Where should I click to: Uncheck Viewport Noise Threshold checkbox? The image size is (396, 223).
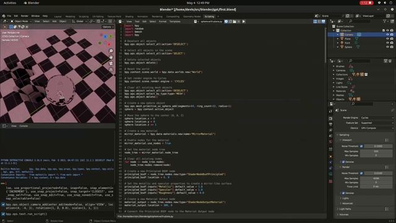click(361, 146)
